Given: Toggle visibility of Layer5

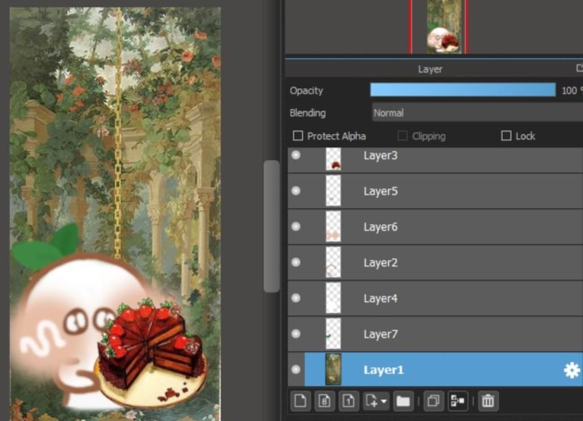Looking at the screenshot, I should [x=296, y=191].
